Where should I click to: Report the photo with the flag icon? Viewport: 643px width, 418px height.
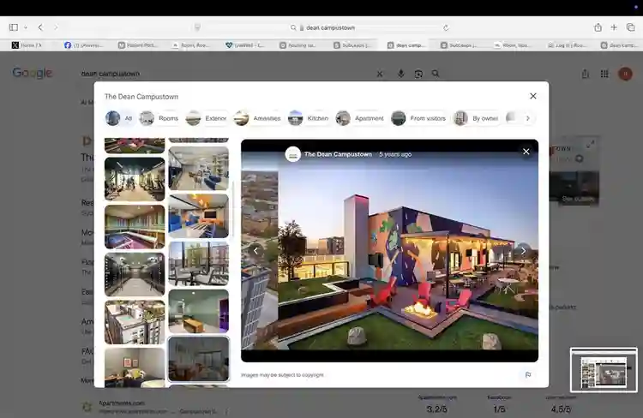coord(528,374)
